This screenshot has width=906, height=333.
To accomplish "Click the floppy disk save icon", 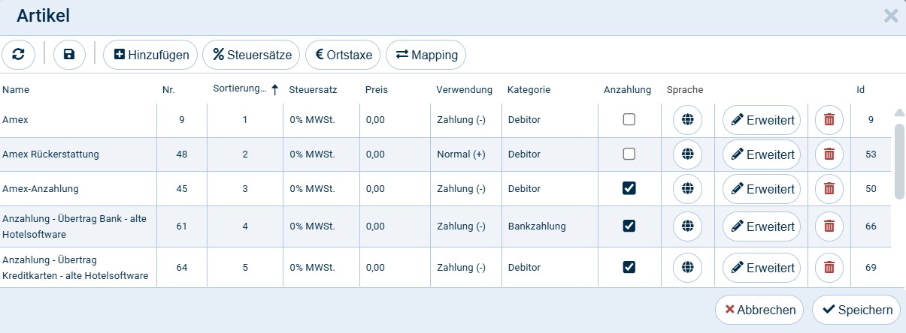I will point(69,55).
